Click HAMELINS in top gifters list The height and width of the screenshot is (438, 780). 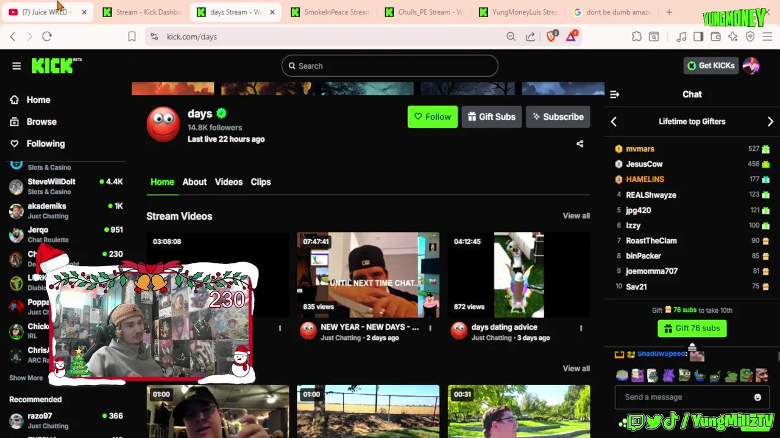click(x=645, y=179)
